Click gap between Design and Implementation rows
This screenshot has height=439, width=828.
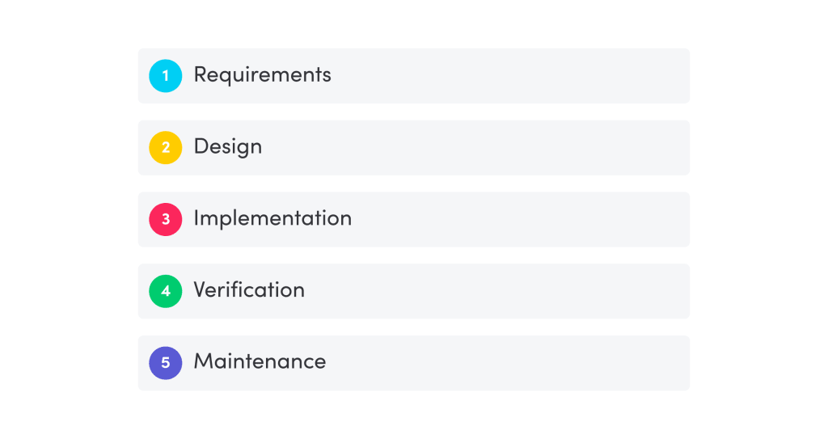tap(414, 184)
